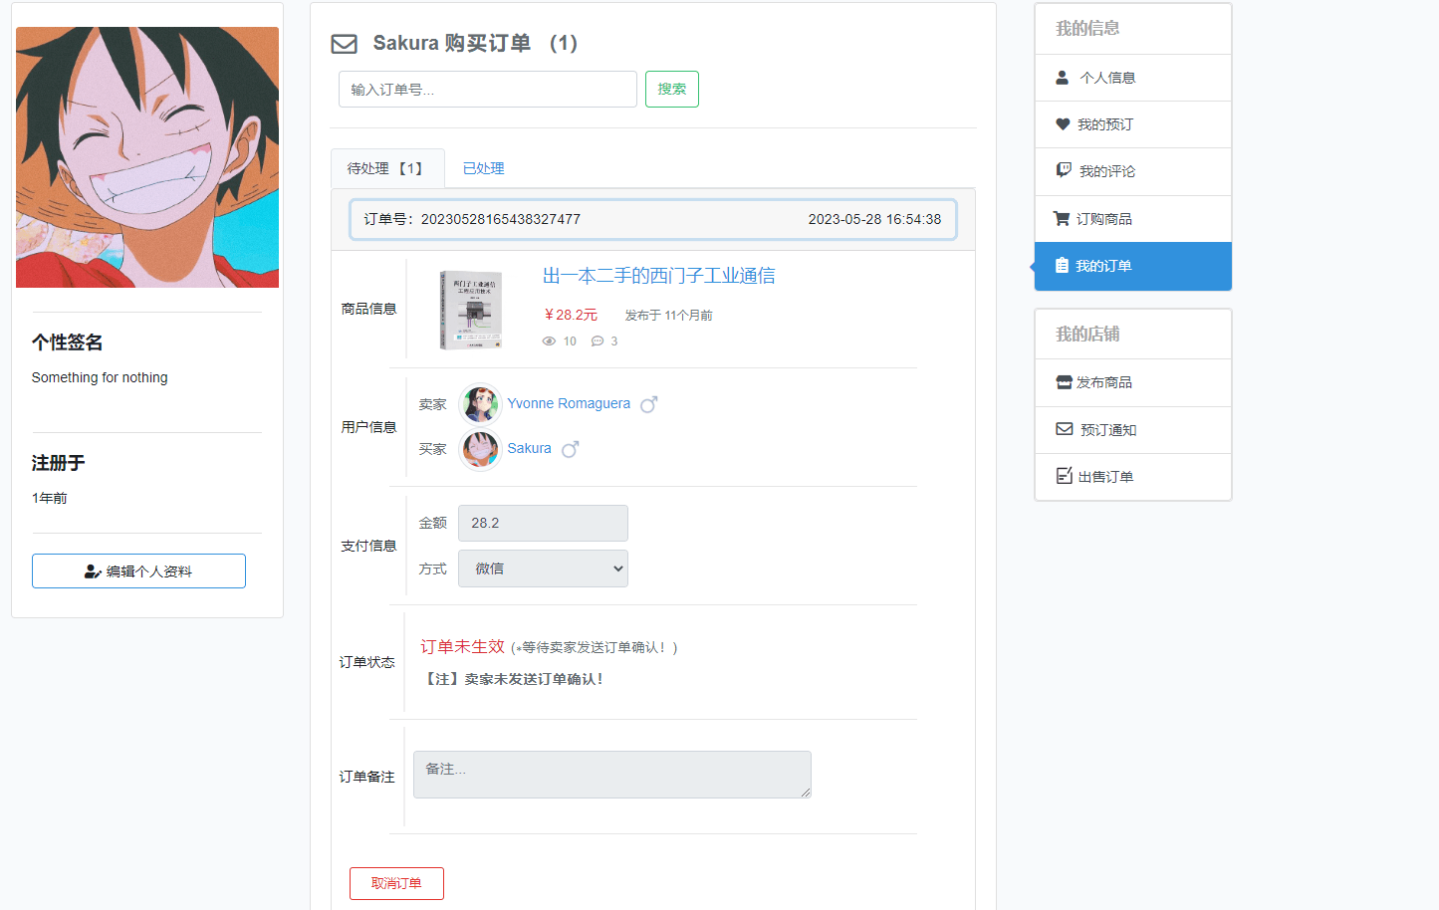Click the comment count icon showing 3

click(x=598, y=341)
